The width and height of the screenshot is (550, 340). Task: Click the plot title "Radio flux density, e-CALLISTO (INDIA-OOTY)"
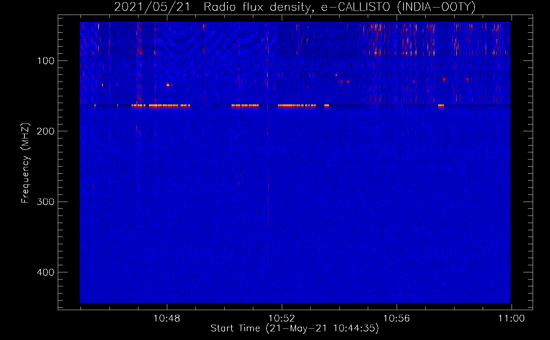pos(339,7)
